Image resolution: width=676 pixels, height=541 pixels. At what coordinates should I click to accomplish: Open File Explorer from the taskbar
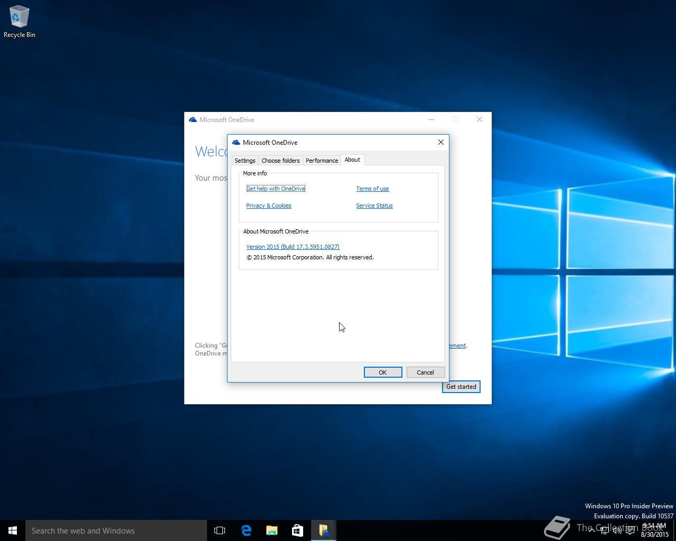(x=272, y=530)
